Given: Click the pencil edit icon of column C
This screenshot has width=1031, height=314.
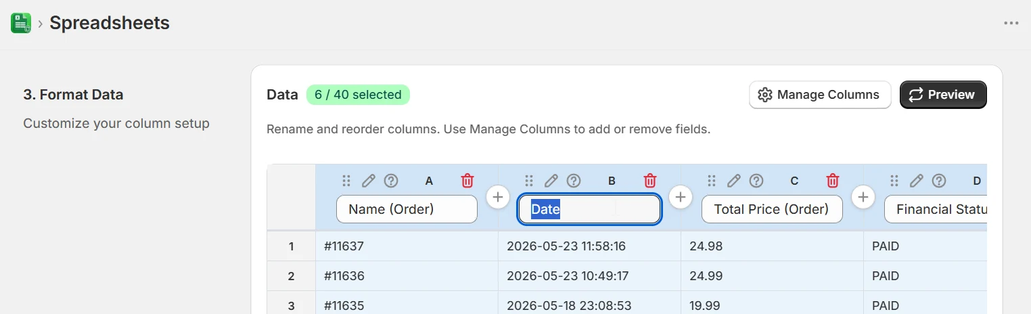Looking at the screenshot, I should tap(734, 181).
